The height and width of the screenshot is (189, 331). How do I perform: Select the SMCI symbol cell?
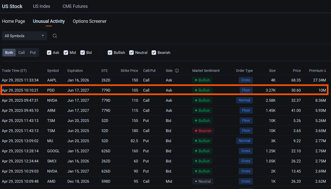pyautogui.click(x=51, y=161)
